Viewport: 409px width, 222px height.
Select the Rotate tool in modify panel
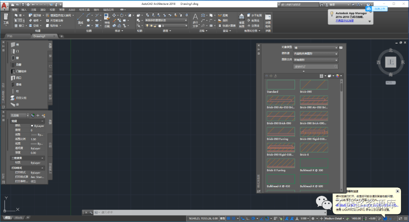[122, 16]
